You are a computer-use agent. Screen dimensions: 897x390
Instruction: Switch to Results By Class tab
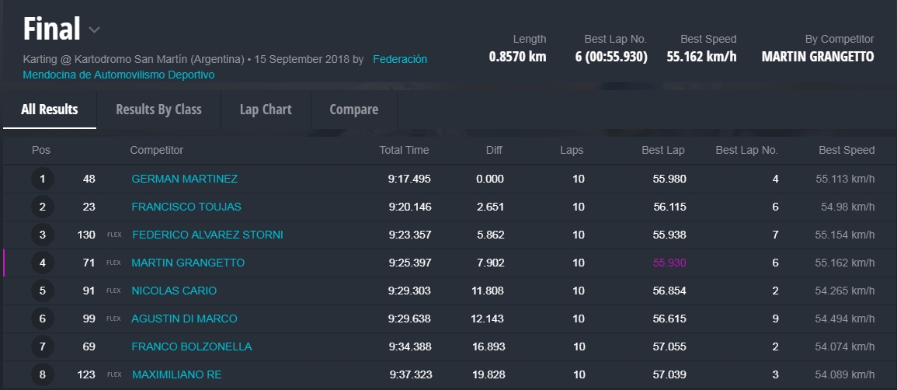coord(158,110)
